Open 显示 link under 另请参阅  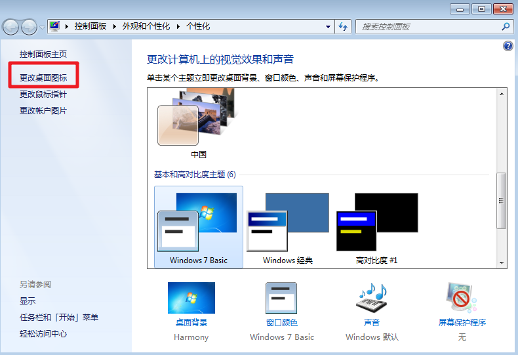[28, 301]
